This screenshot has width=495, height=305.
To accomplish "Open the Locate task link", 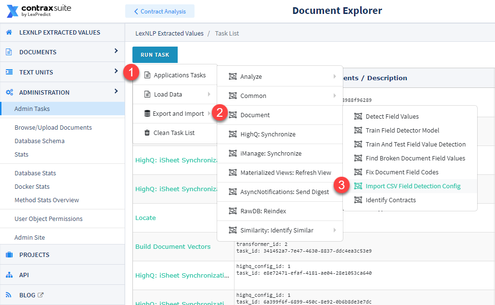I will click(x=145, y=218).
